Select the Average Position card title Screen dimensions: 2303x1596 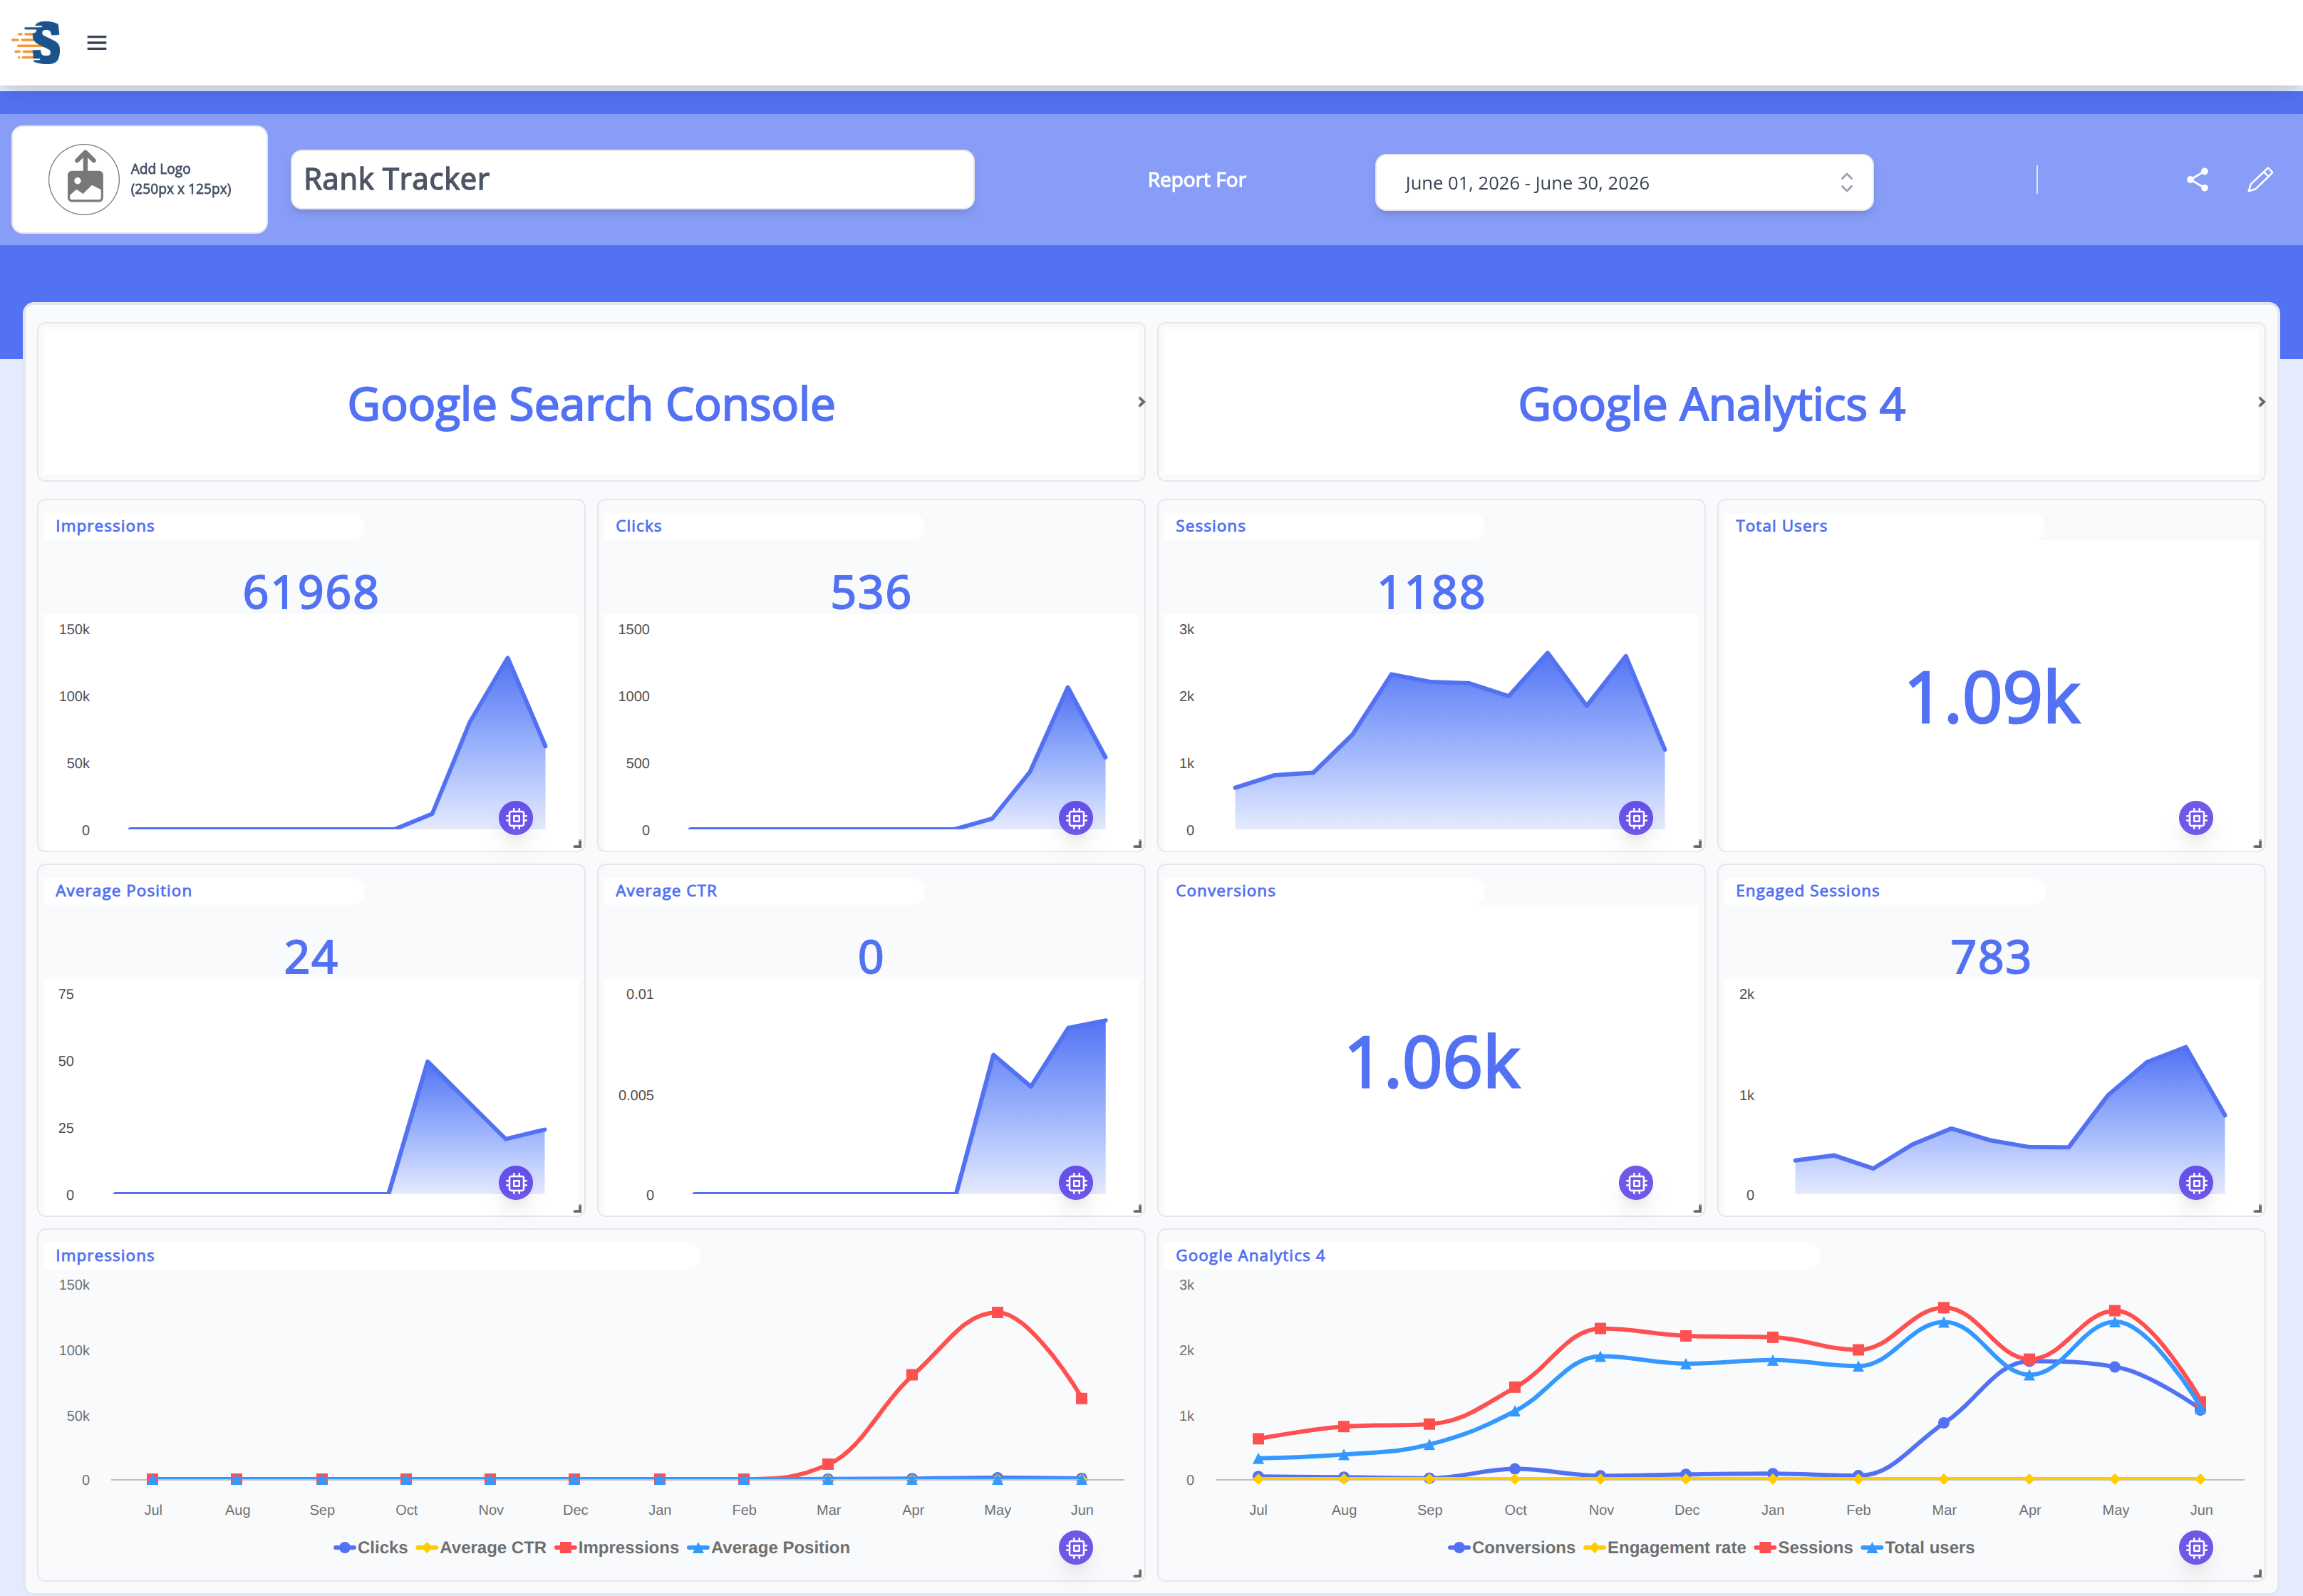tap(123, 891)
